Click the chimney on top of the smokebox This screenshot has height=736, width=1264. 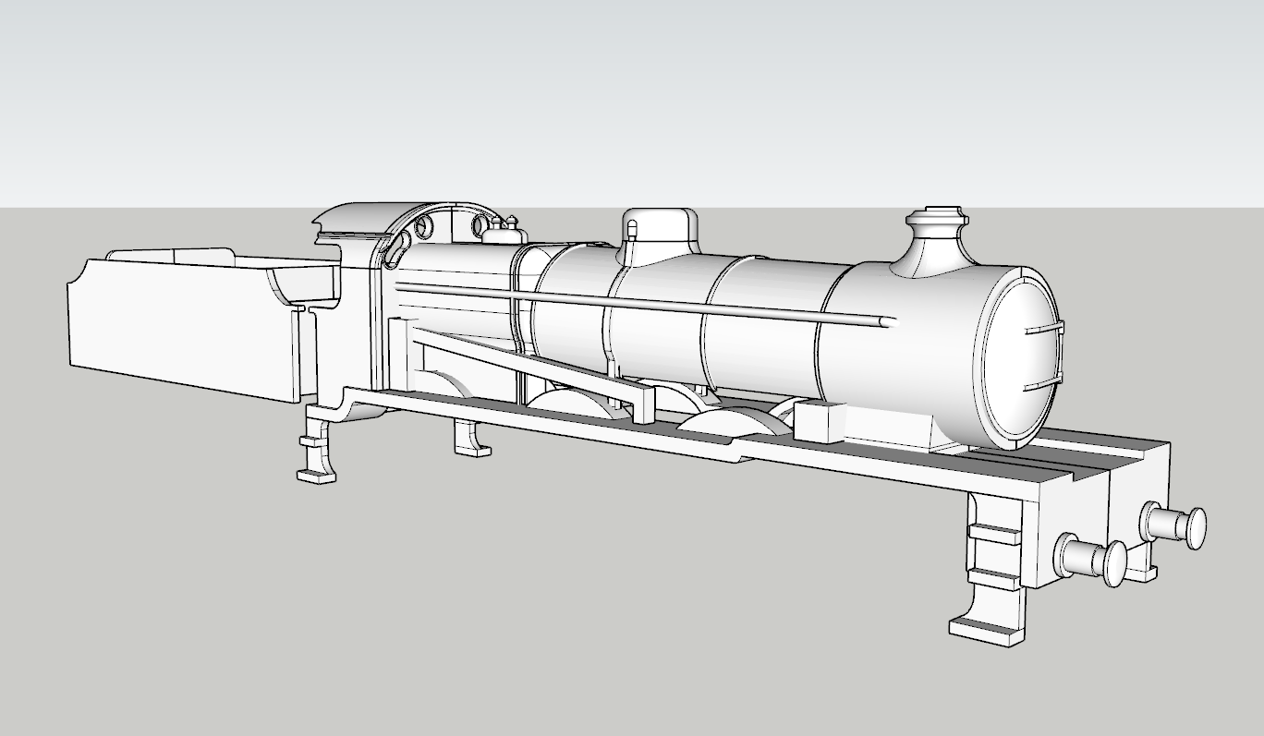click(934, 242)
